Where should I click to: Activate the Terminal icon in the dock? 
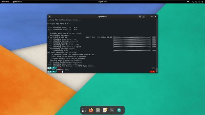pos(112,110)
